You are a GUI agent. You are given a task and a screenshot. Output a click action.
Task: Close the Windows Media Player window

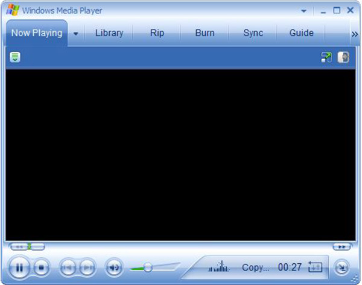351,10
